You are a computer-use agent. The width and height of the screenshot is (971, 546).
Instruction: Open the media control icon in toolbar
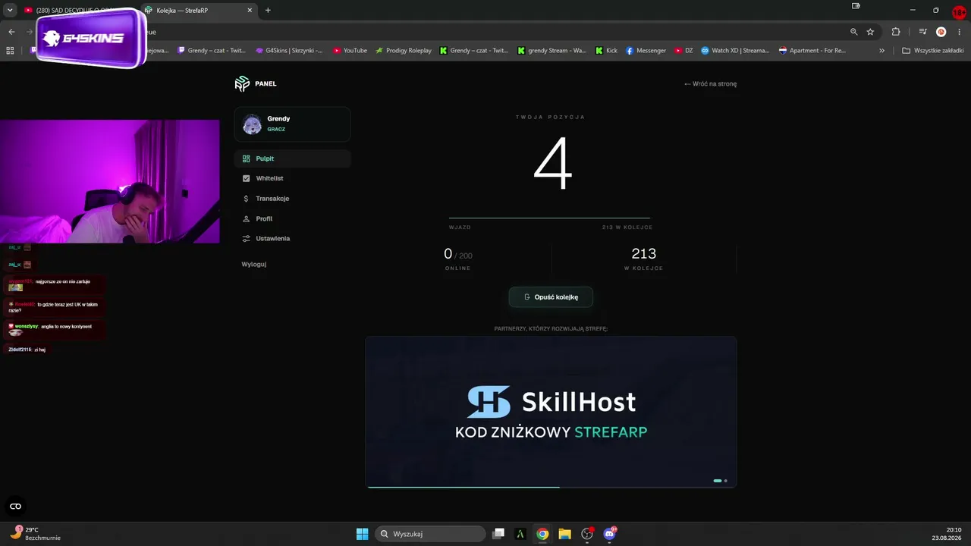tap(922, 32)
